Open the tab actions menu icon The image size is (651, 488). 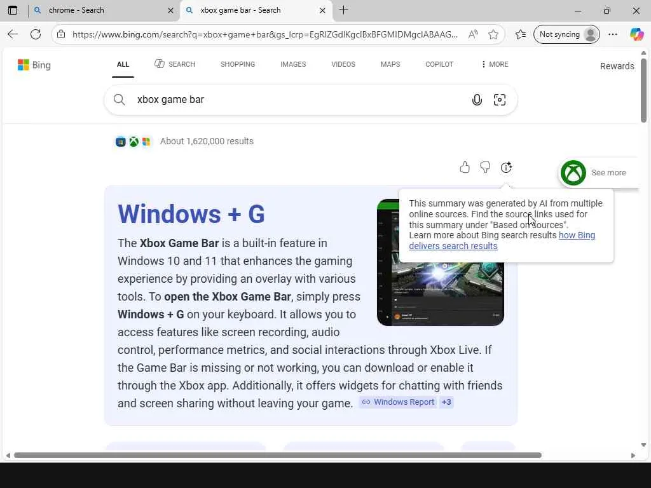tap(13, 10)
